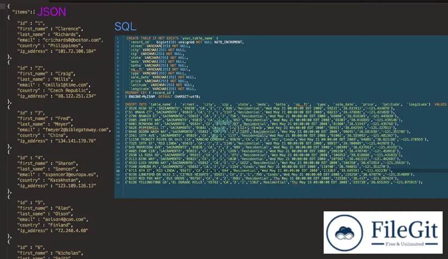Select the aolson4@com.com email value

click(x=65, y=219)
